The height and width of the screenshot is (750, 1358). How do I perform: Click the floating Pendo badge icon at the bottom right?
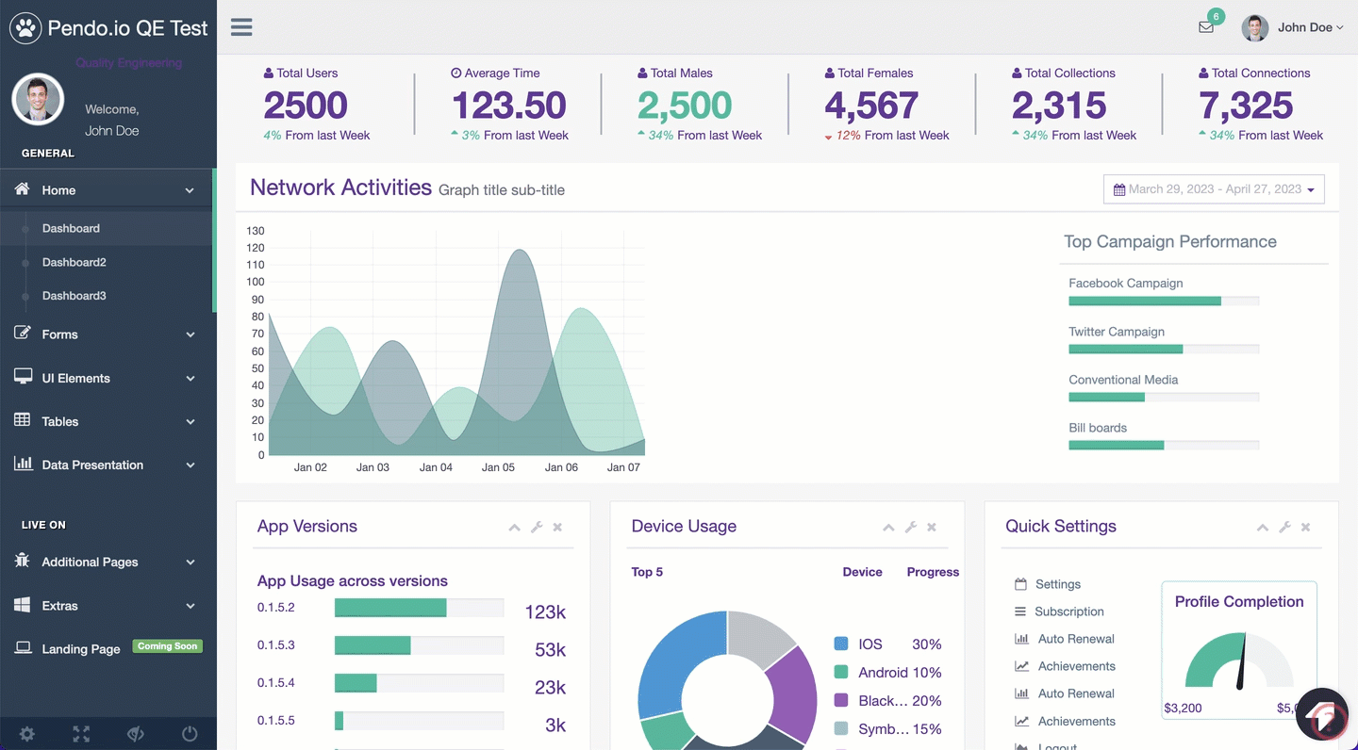point(1323,715)
